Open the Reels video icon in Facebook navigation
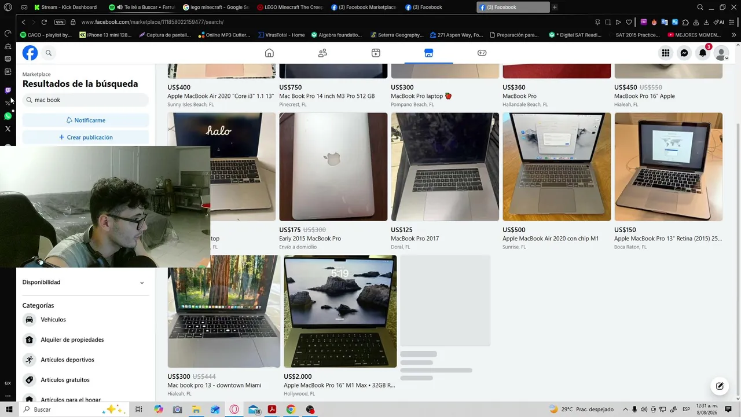The image size is (741, 417). (x=376, y=53)
